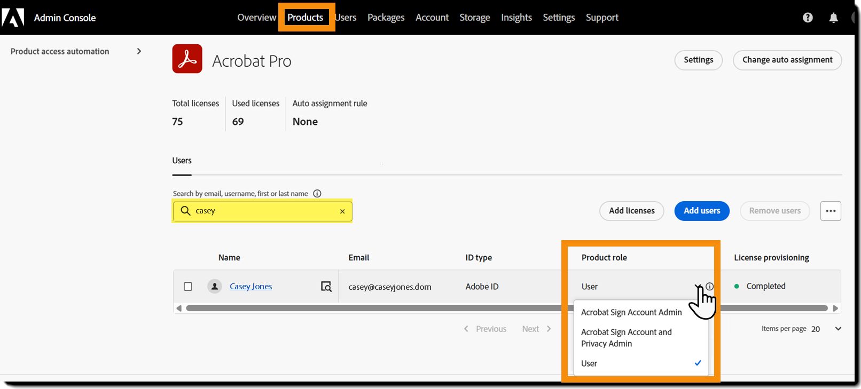Click Product access automation in sidebar
Image resolution: width=861 pixels, height=389 pixels.
[x=60, y=51]
